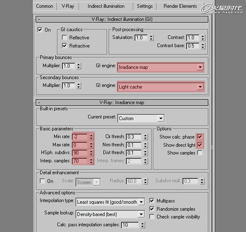Click the Contrast value field
This screenshot has height=232, width=246.
193,38
